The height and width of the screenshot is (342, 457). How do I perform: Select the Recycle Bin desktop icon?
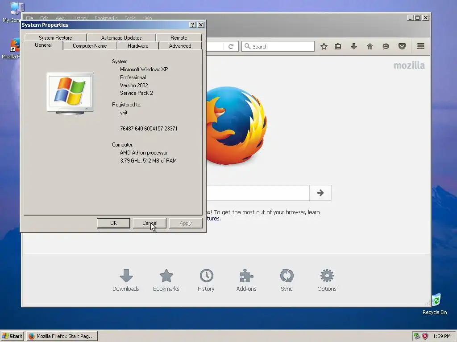tap(435, 304)
